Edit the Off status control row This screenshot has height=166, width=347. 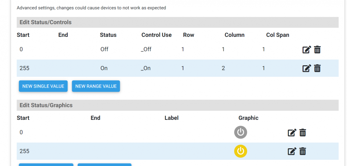click(306, 50)
